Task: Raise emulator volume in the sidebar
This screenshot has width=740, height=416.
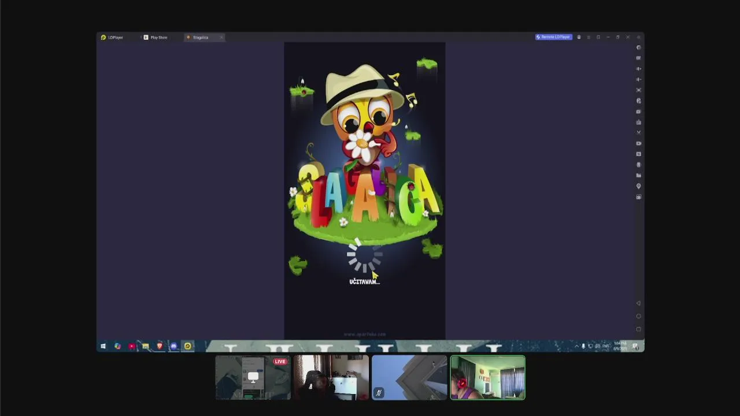Action: (639, 69)
